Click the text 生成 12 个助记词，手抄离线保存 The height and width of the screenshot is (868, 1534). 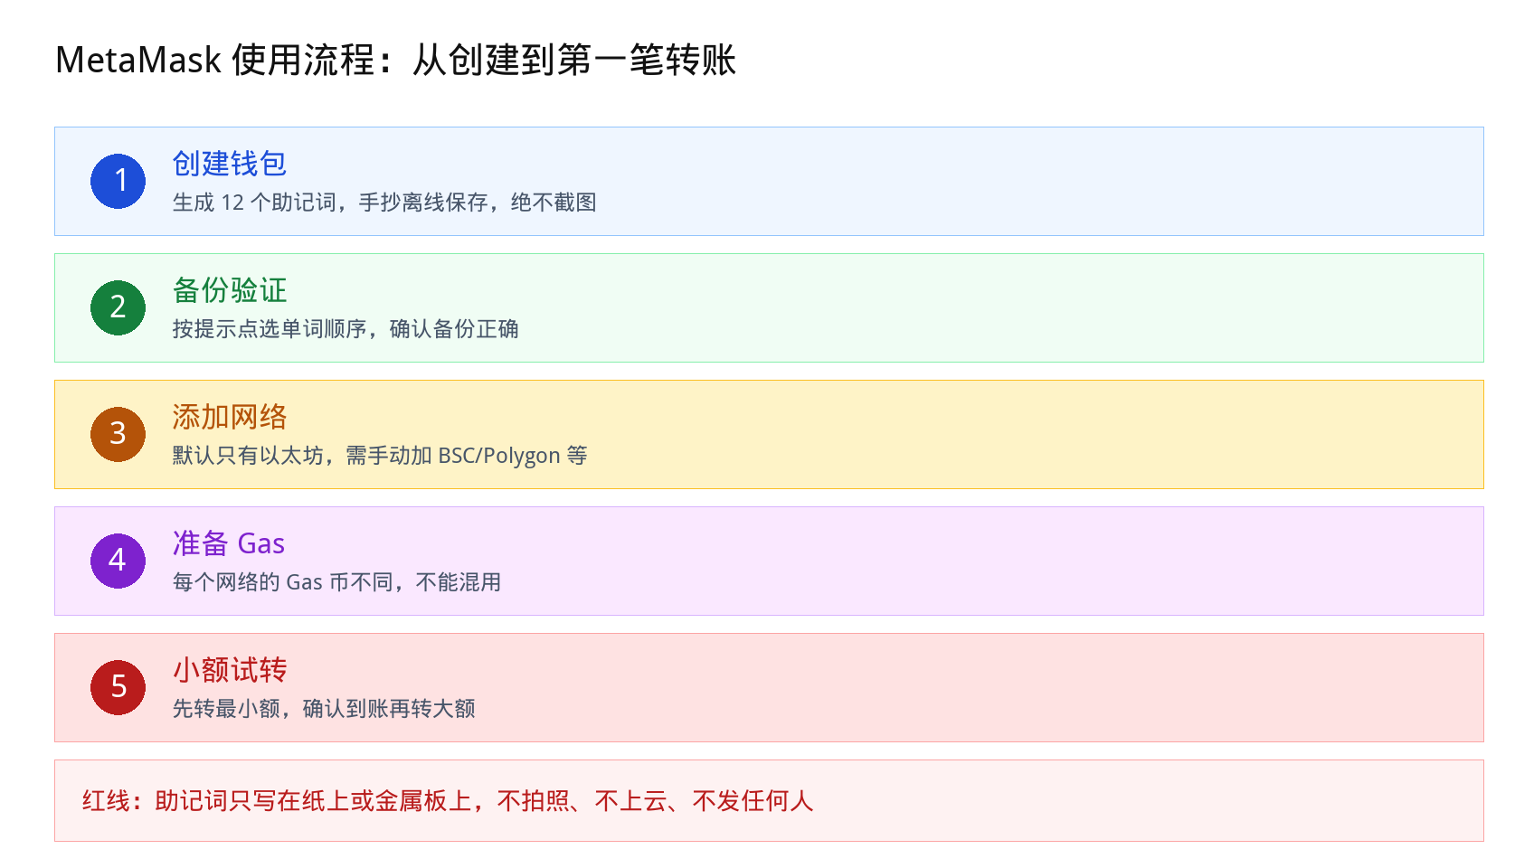[x=331, y=203]
